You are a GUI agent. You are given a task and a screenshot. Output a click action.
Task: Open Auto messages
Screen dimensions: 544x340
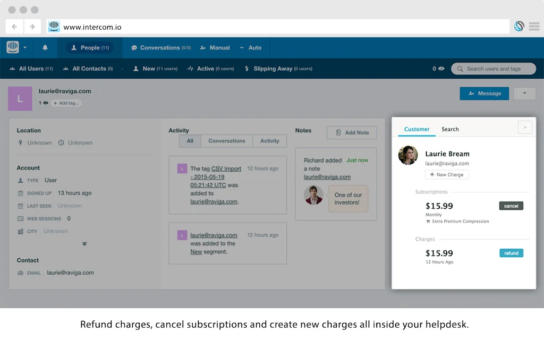[x=251, y=47]
